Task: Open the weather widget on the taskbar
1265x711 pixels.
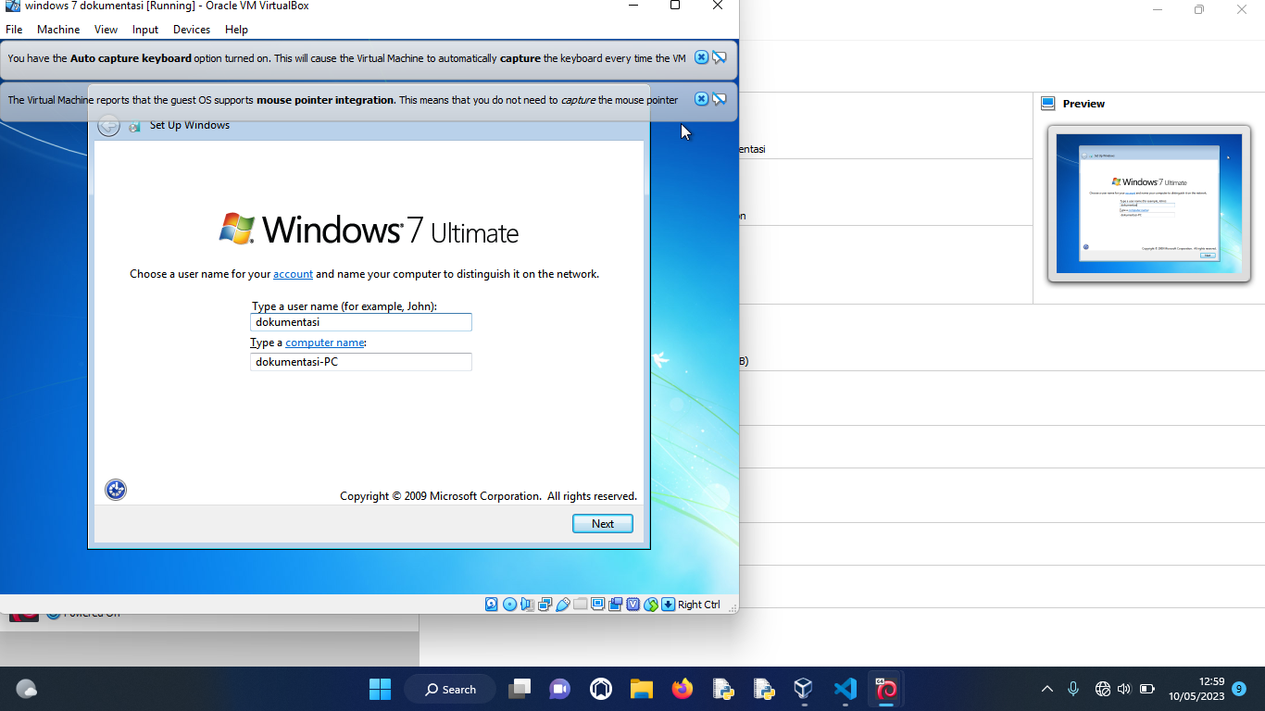Action: click(x=27, y=689)
